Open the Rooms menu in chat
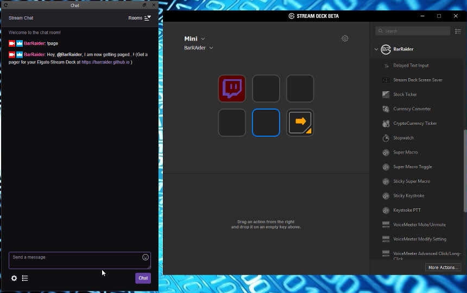 click(x=140, y=18)
